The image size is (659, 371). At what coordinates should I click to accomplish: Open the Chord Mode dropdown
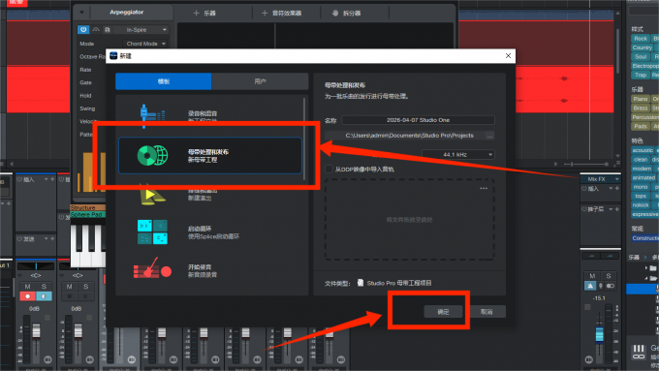click(x=145, y=44)
